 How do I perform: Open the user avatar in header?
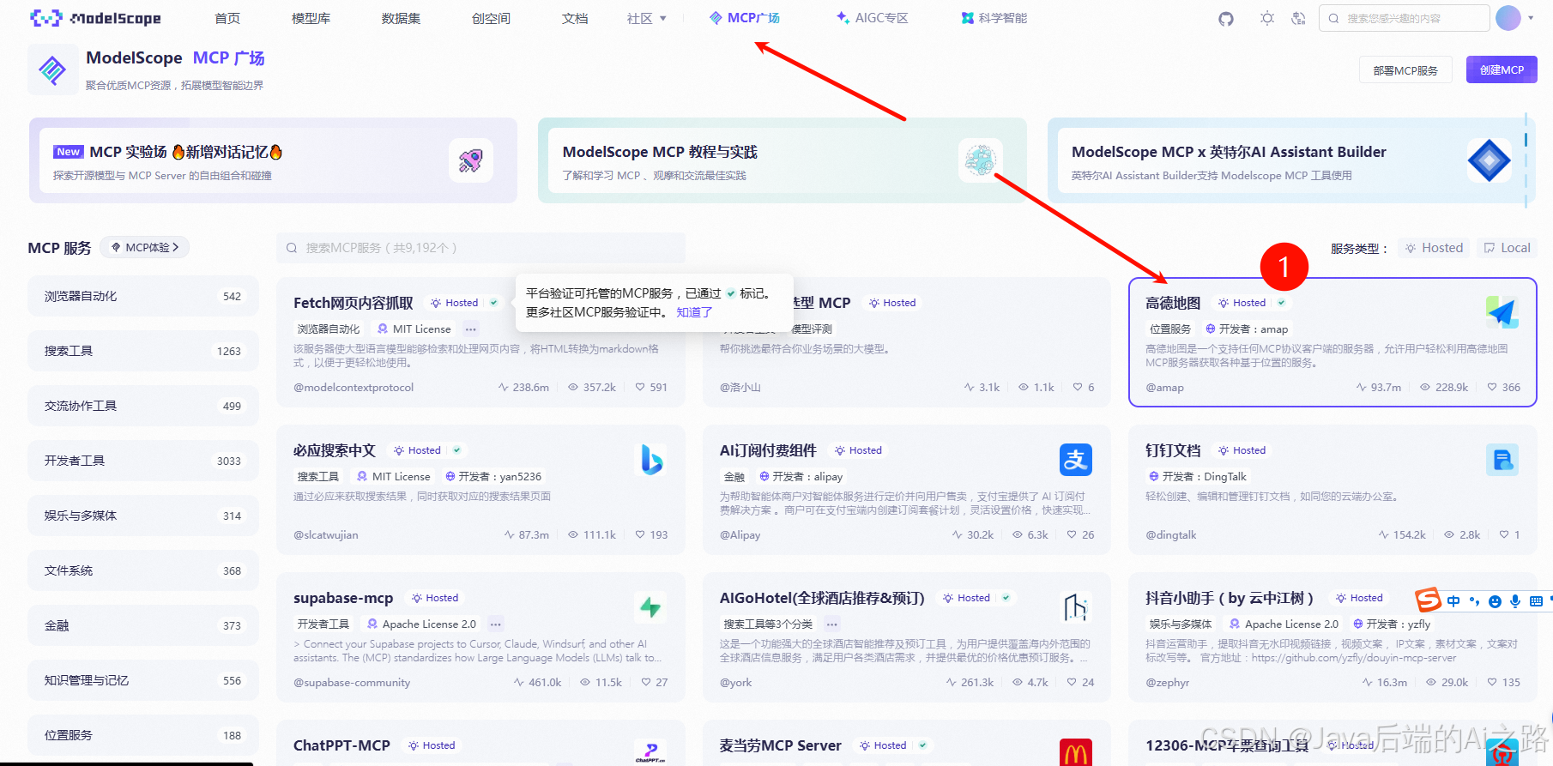pyautogui.click(x=1508, y=18)
